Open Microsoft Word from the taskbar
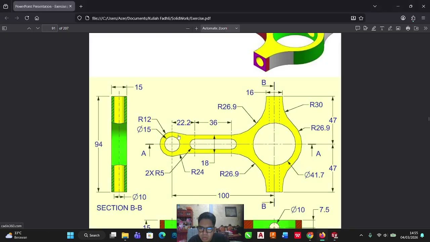Image resolution: width=430 pixels, height=242 pixels. coord(285,235)
